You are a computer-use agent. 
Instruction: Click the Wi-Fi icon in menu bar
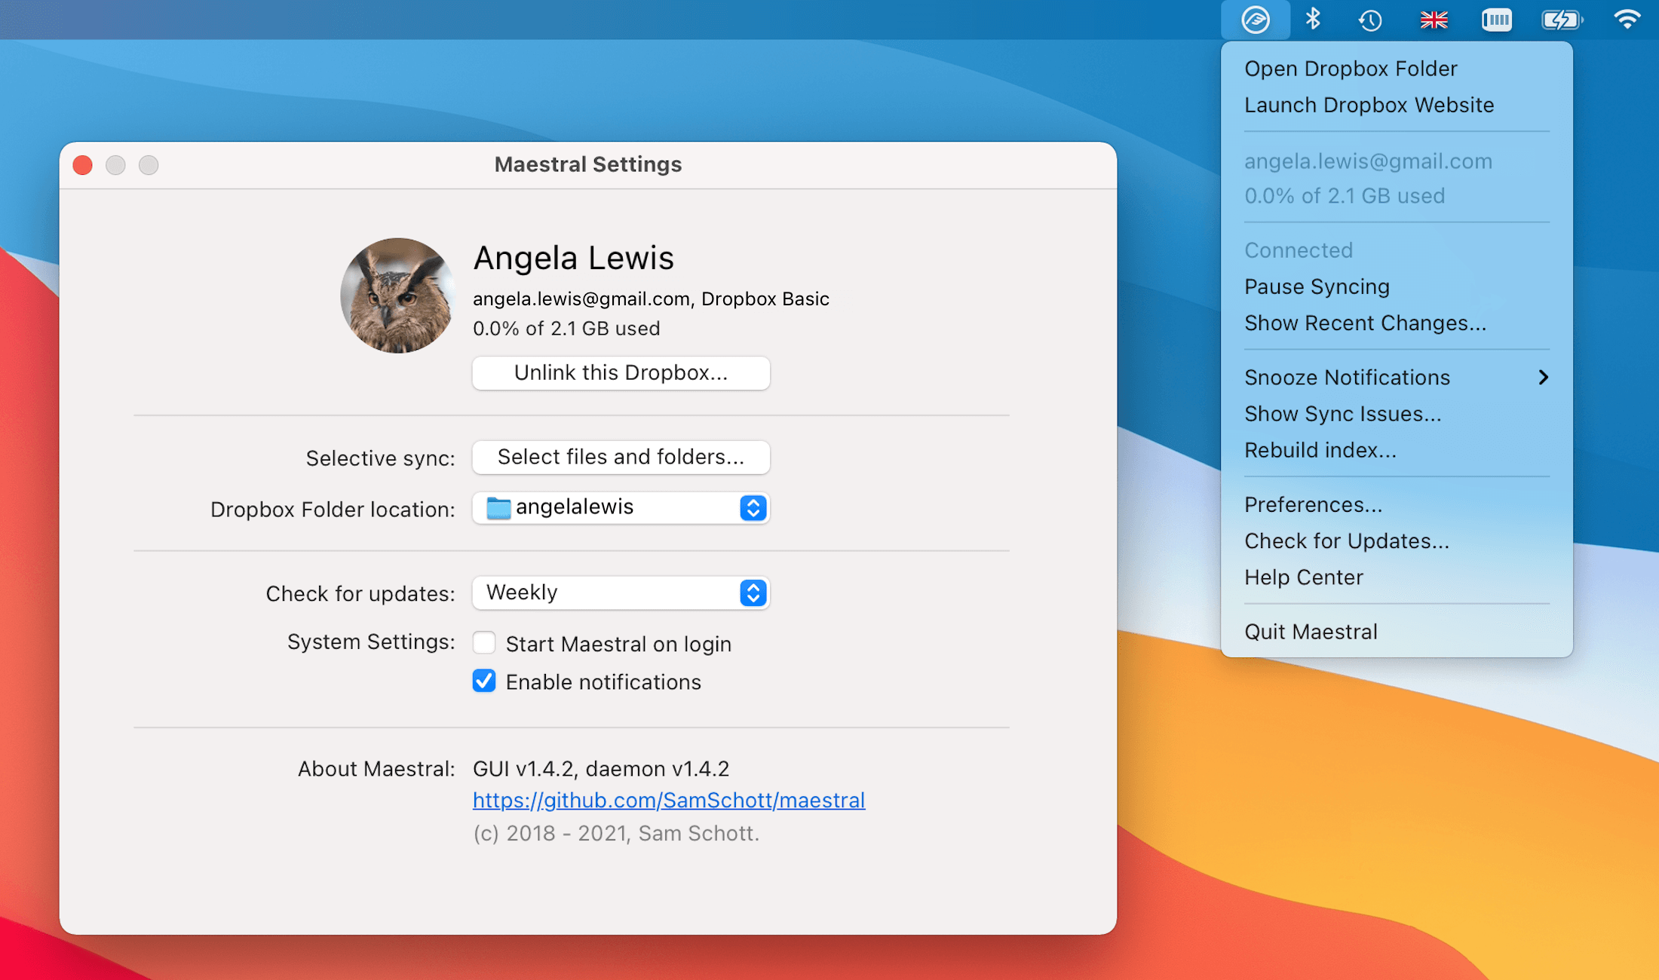(1631, 20)
